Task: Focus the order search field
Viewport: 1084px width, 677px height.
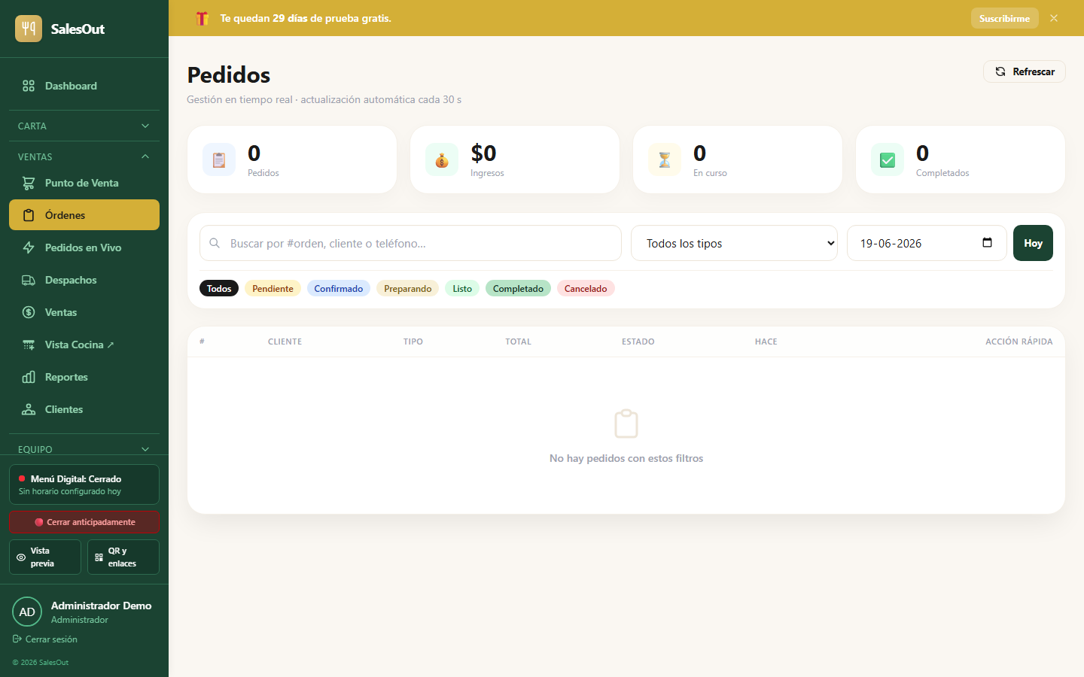Action: coord(410,243)
